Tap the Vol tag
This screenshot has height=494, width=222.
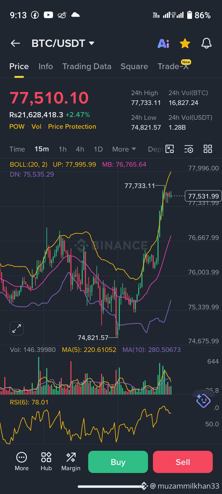point(36,127)
